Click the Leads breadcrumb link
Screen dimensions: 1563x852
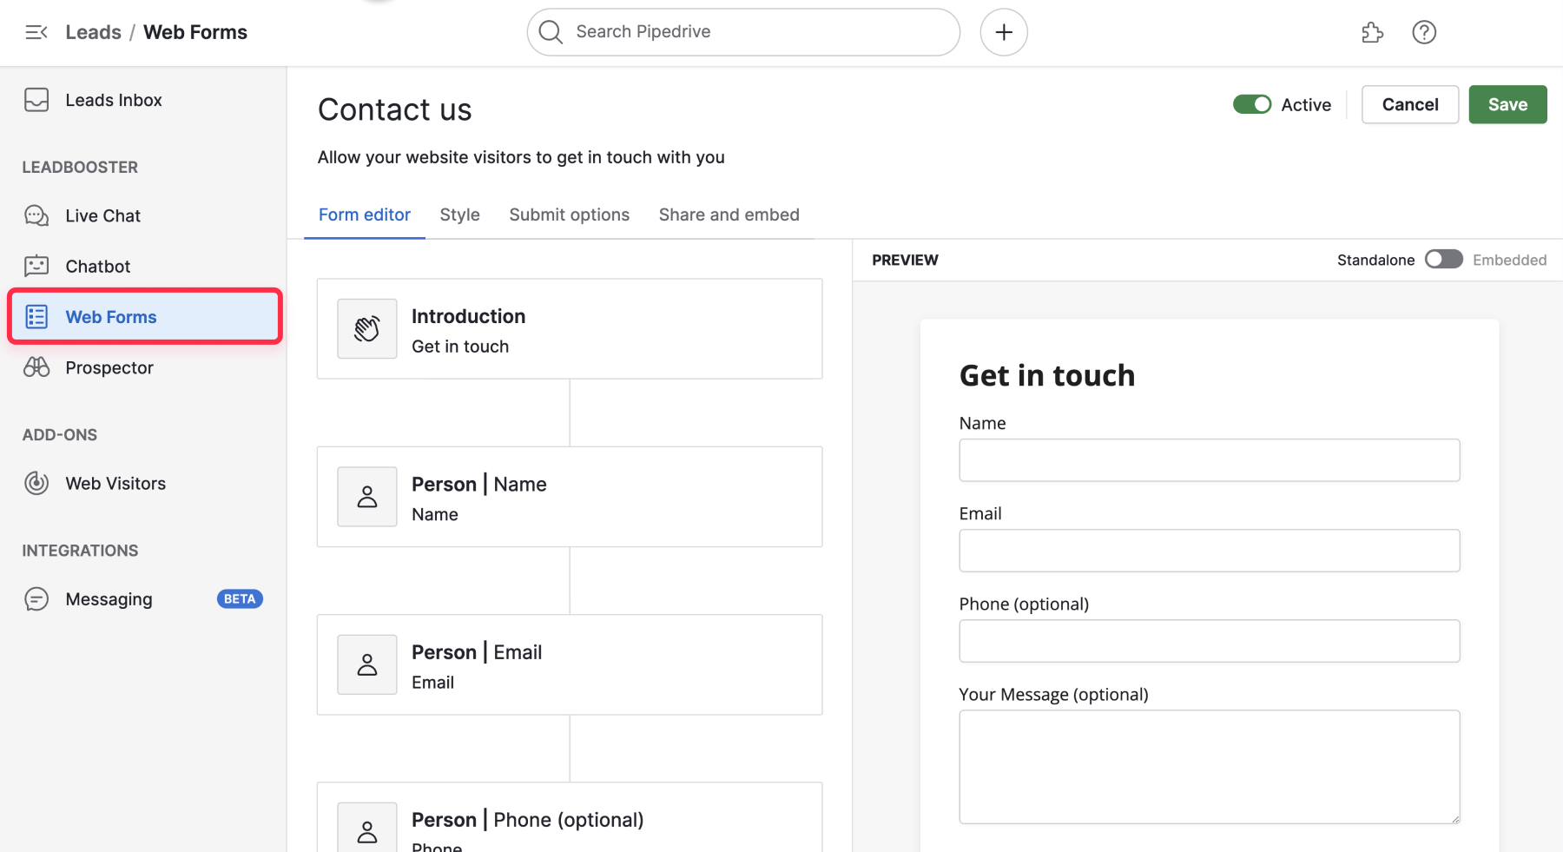[93, 32]
